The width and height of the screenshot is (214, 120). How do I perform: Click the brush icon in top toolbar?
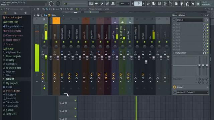click(x=102, y=4)
